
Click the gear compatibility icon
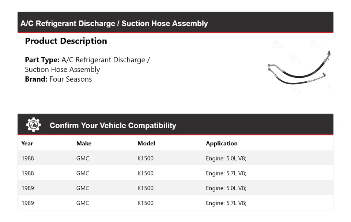click(34, 125)
